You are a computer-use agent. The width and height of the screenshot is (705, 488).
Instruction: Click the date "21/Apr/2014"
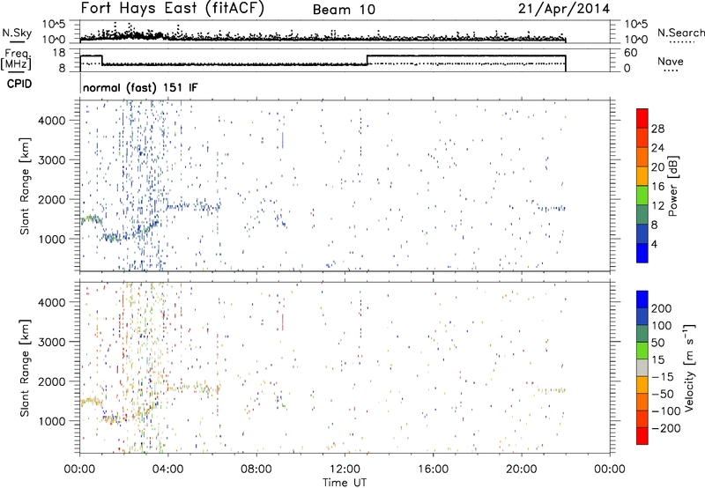coord(564,9)
